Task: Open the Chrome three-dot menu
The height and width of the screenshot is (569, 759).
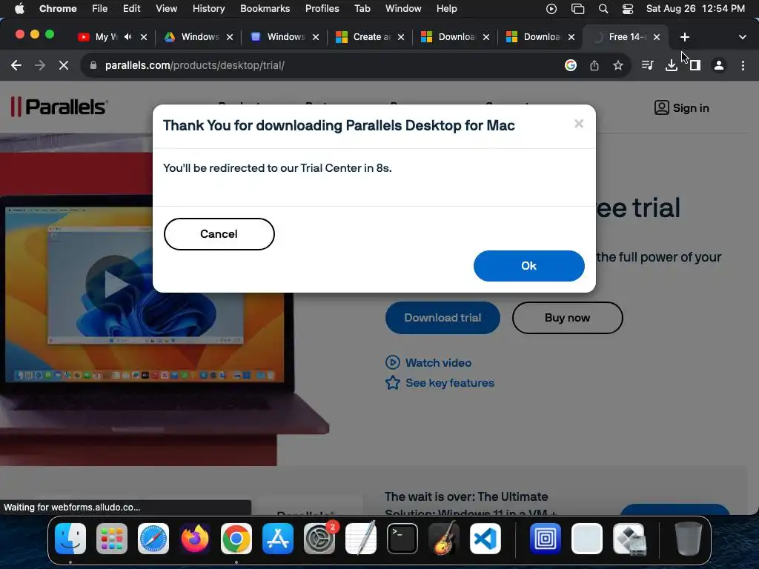Action: click(743, 65)
